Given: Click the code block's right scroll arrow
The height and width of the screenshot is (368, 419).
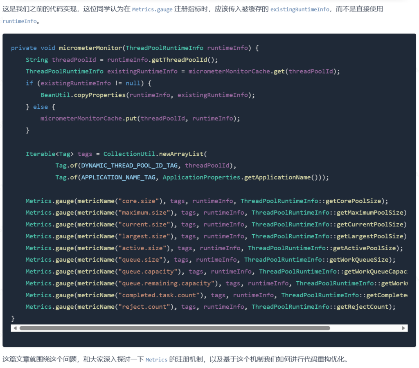Looking at the screenshot, I should pyautogui.click(x=403, y=328).
